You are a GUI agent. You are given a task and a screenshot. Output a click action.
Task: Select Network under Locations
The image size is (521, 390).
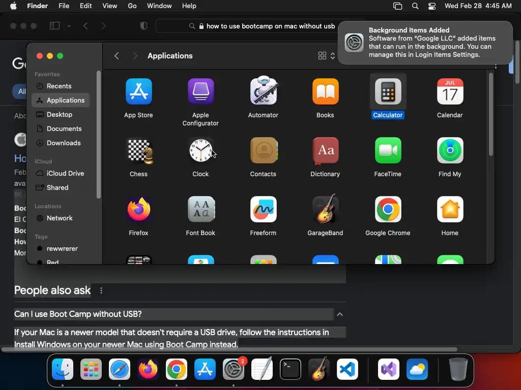61,218
